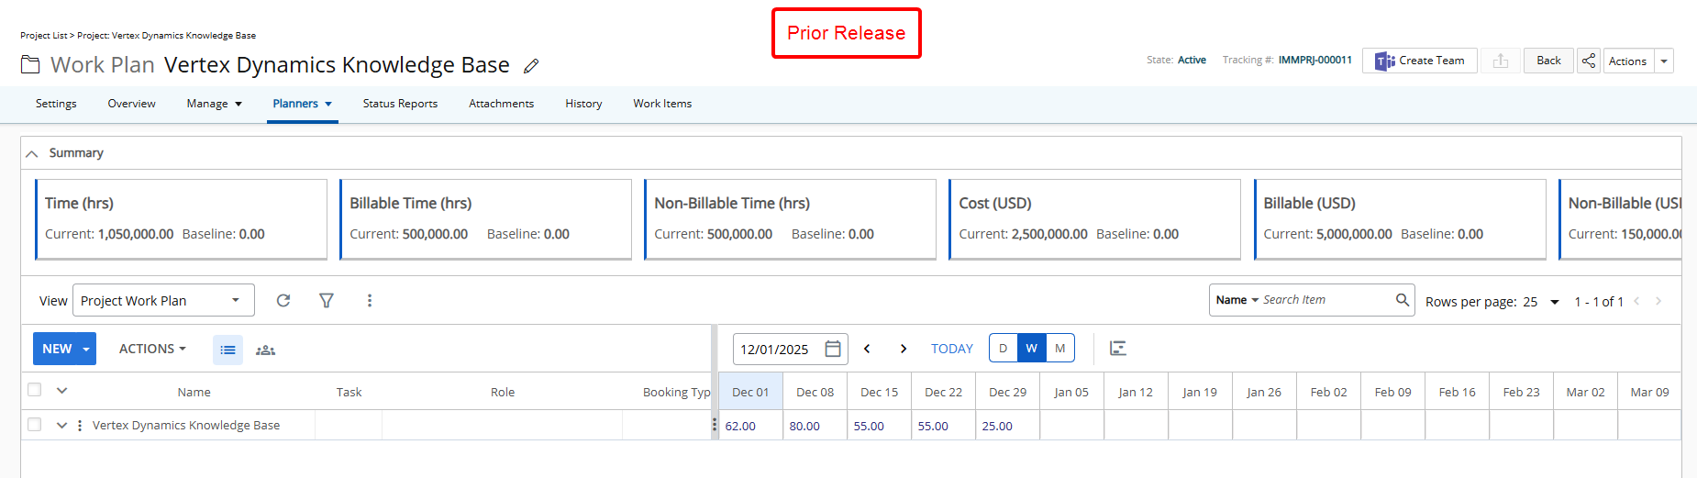Click the Gantt chart layout icon
Screen dimensions: 1697x478
click(1117, 349)
